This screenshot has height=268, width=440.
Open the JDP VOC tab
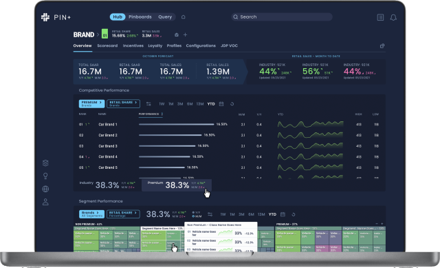229,45
